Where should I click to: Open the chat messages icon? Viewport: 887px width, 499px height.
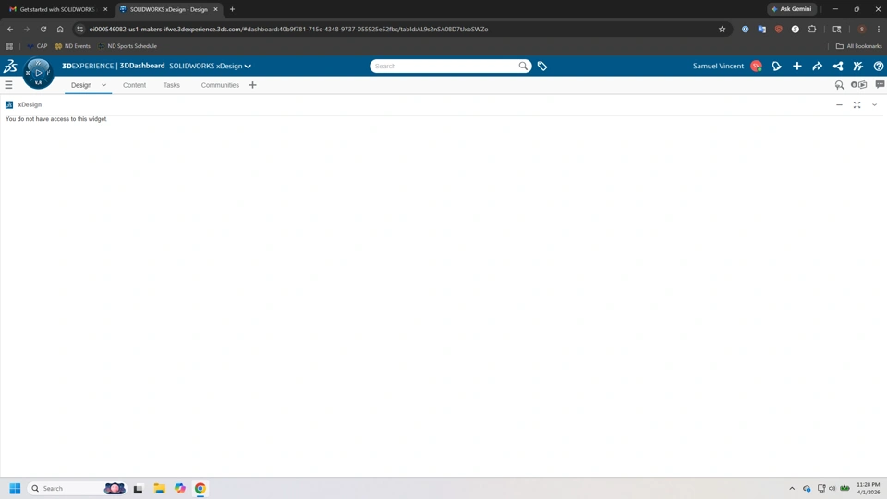[880, 84]
